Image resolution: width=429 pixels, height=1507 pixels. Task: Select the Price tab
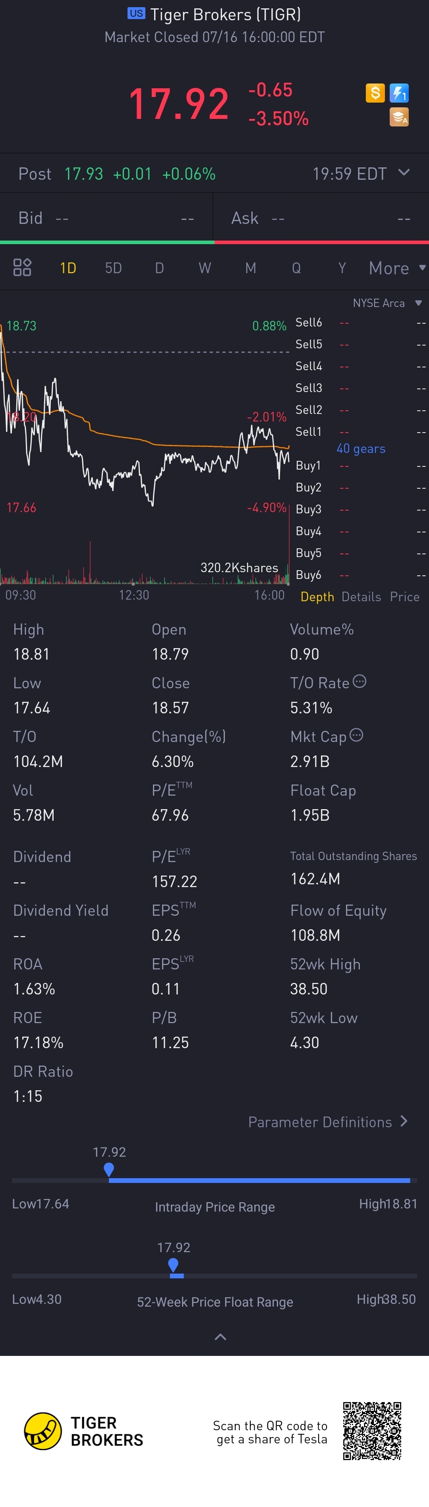click(404, 597)
